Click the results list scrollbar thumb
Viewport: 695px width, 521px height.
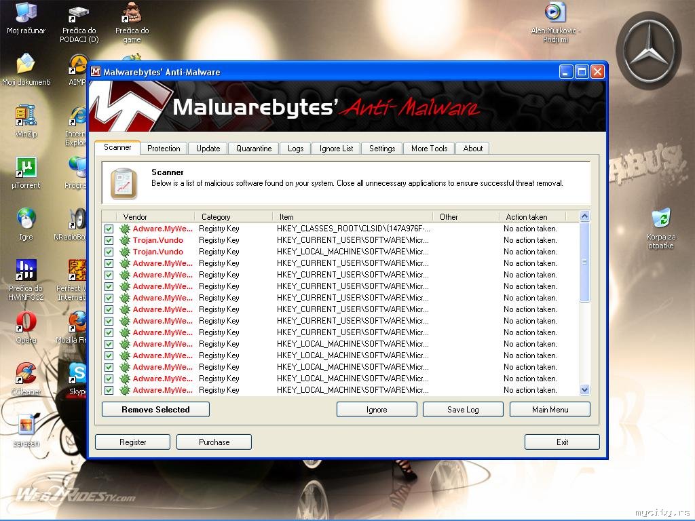584,262
